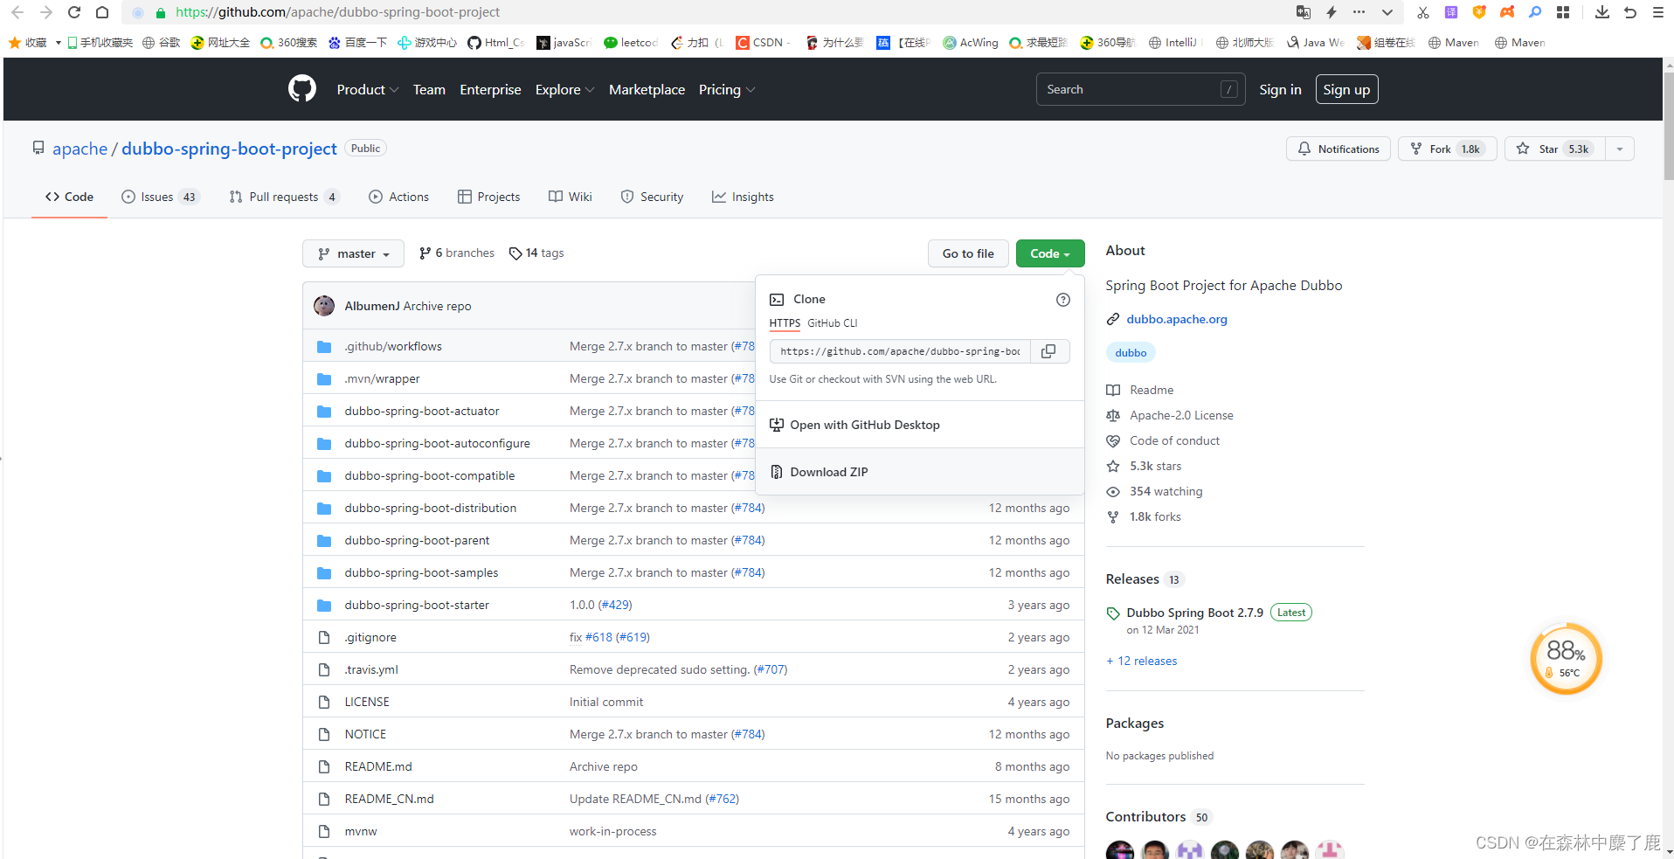Open the master branch selector
1674x859 pixels.
pyautogui.click(x=353, y=253)
